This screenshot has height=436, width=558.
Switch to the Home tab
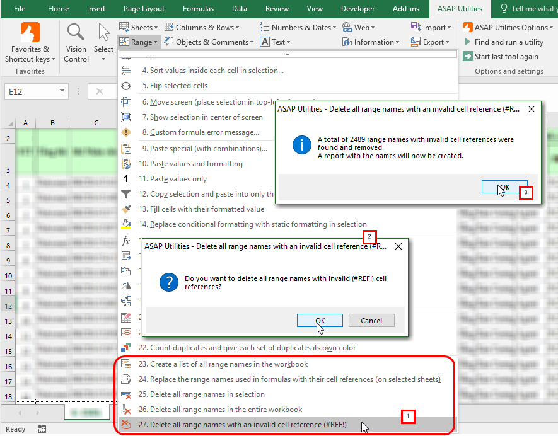coord(59,9)
